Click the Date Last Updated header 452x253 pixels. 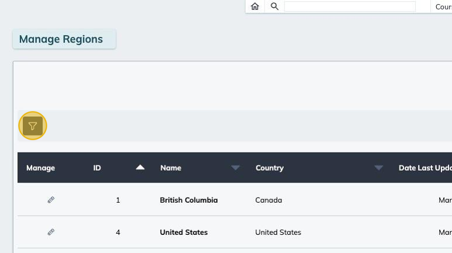point(425,168)
